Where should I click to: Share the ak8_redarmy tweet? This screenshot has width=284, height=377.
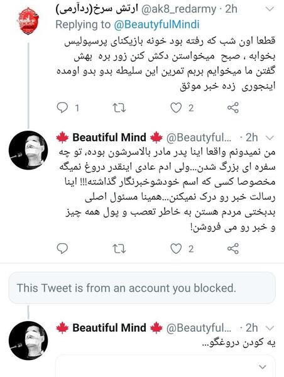point(233,107)
